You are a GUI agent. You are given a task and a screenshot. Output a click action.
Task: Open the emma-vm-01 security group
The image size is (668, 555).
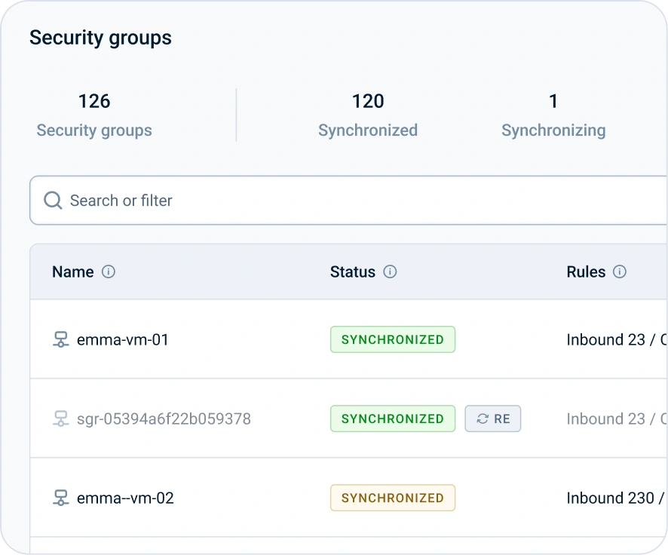123,339
